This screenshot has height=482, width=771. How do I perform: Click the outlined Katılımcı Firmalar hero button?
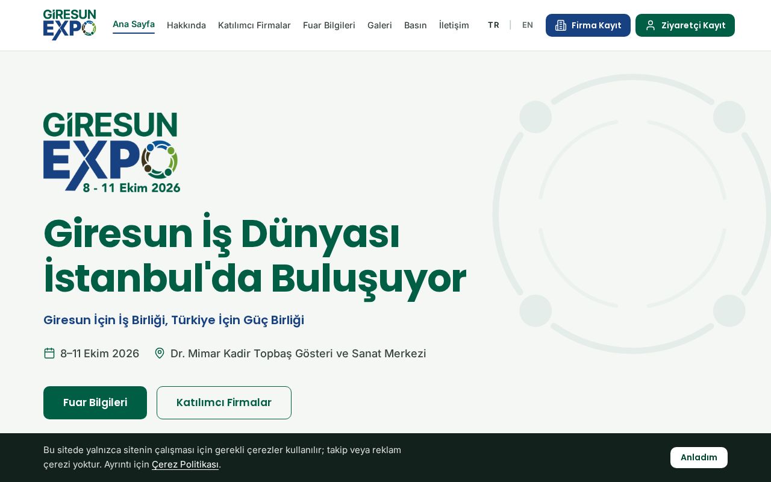click(x=224, y=402)
